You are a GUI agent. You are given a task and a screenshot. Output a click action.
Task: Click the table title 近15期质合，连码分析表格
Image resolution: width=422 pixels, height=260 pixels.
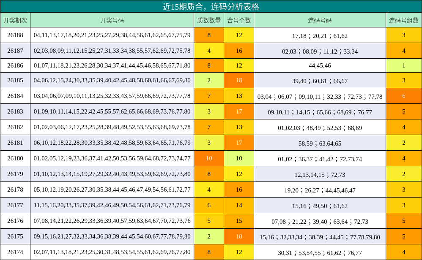(211, 6)
